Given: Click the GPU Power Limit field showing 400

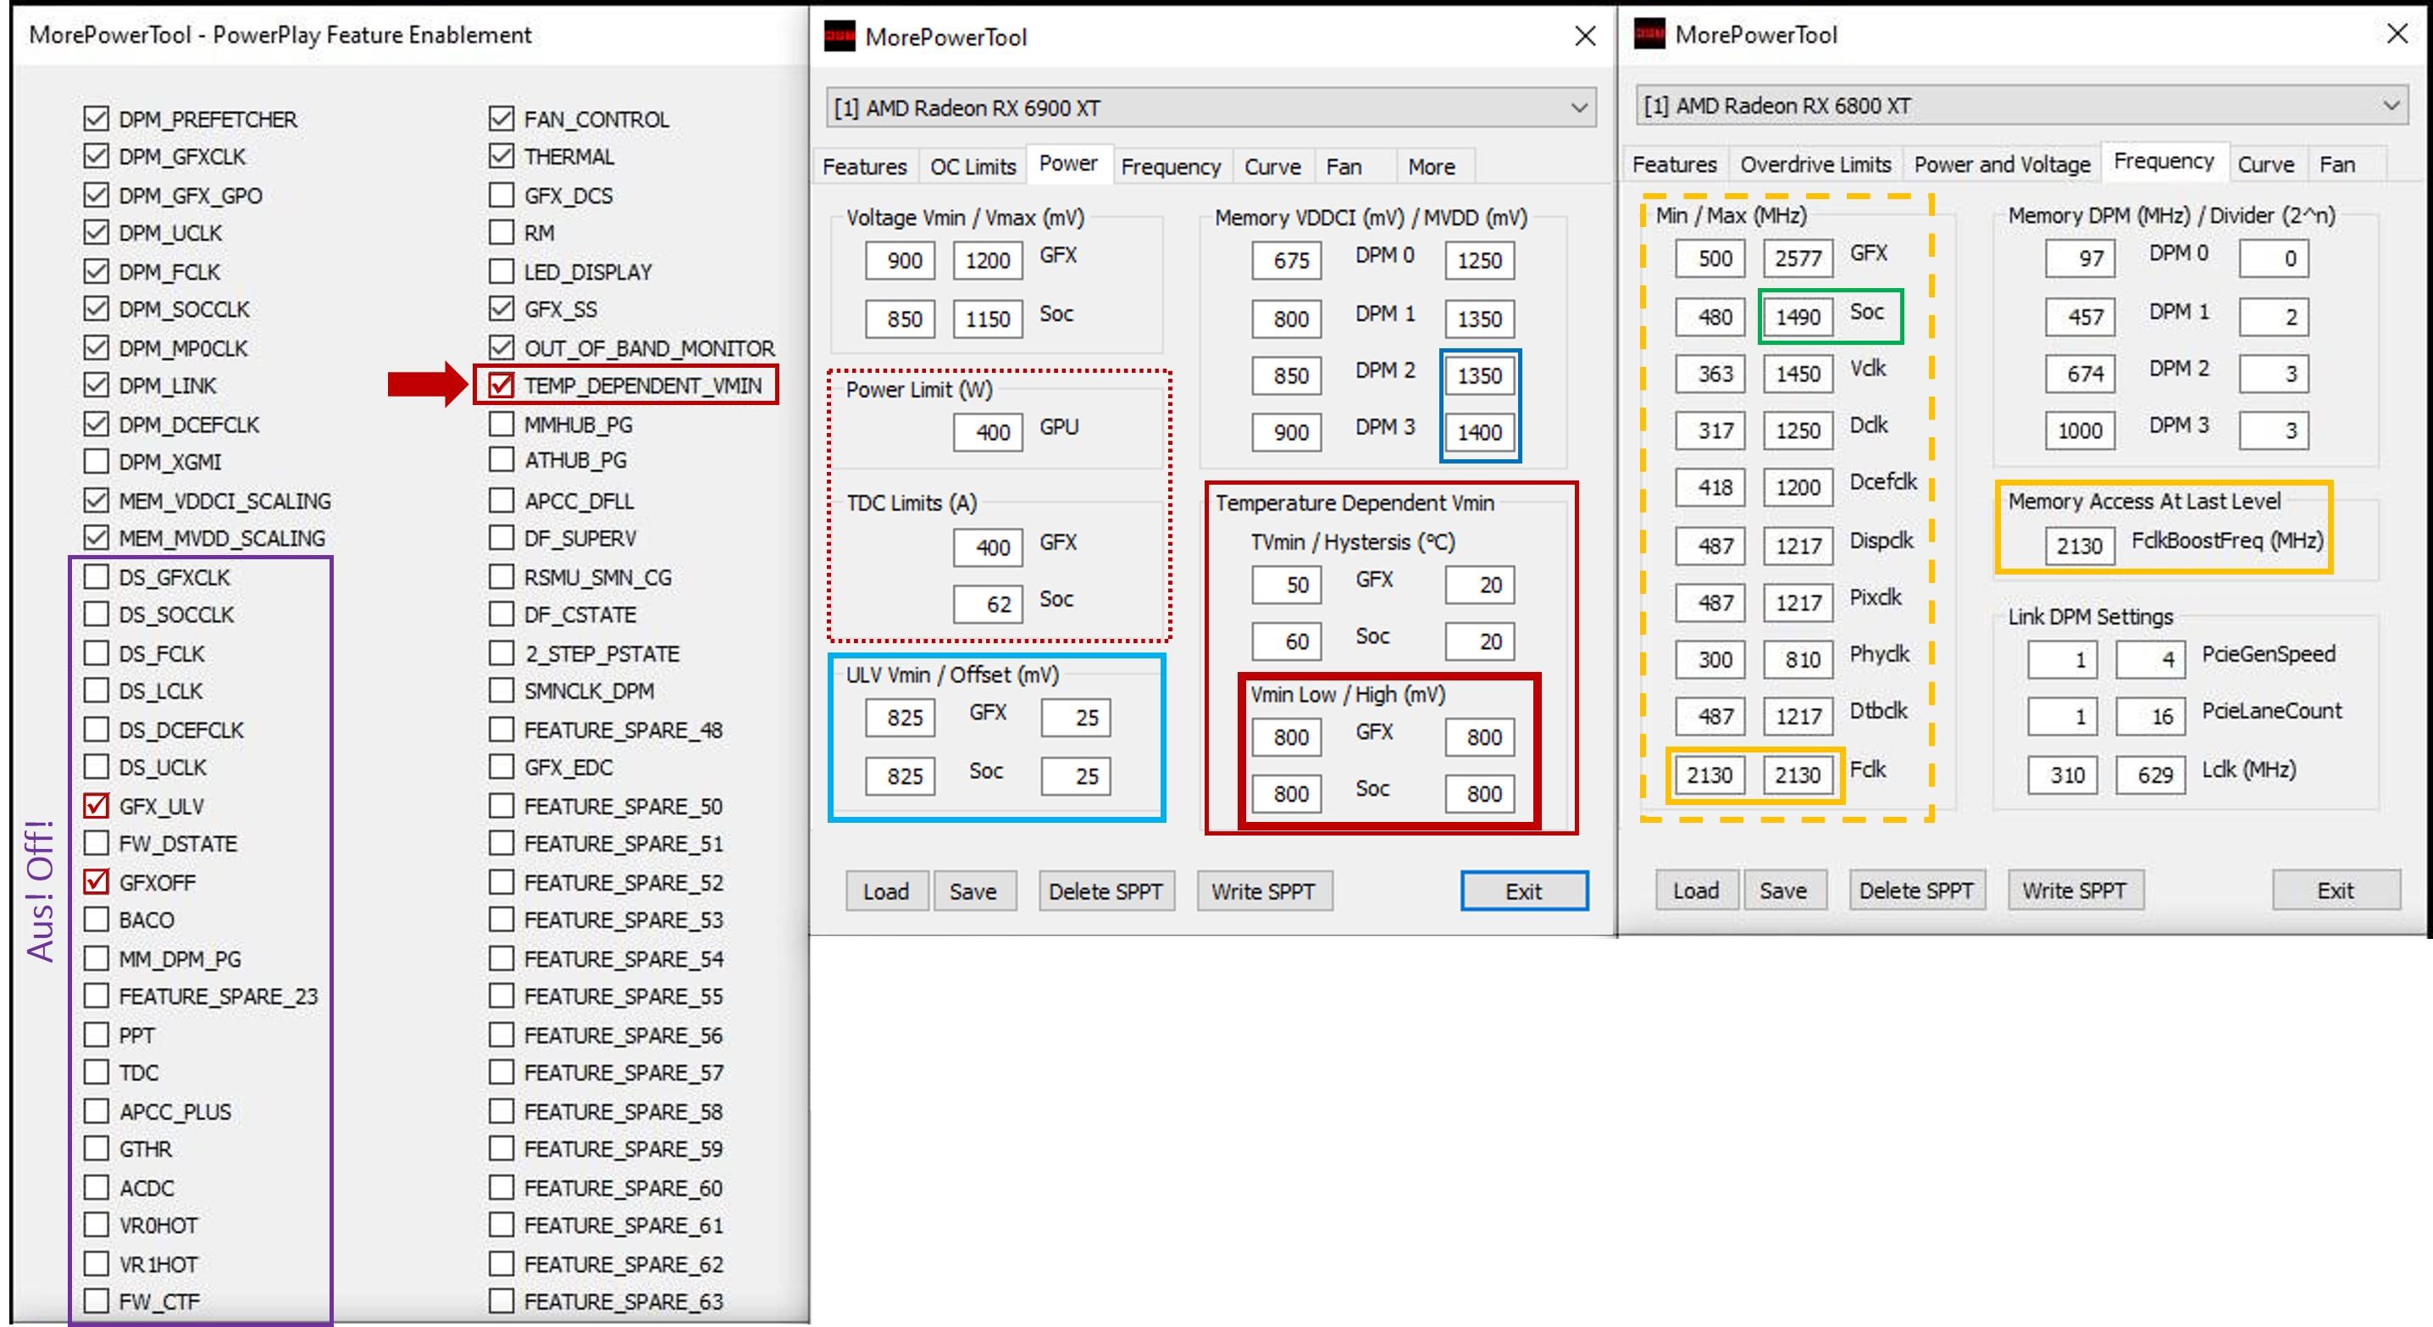Looking at the screenshot, I should click(x=988, y=431).
